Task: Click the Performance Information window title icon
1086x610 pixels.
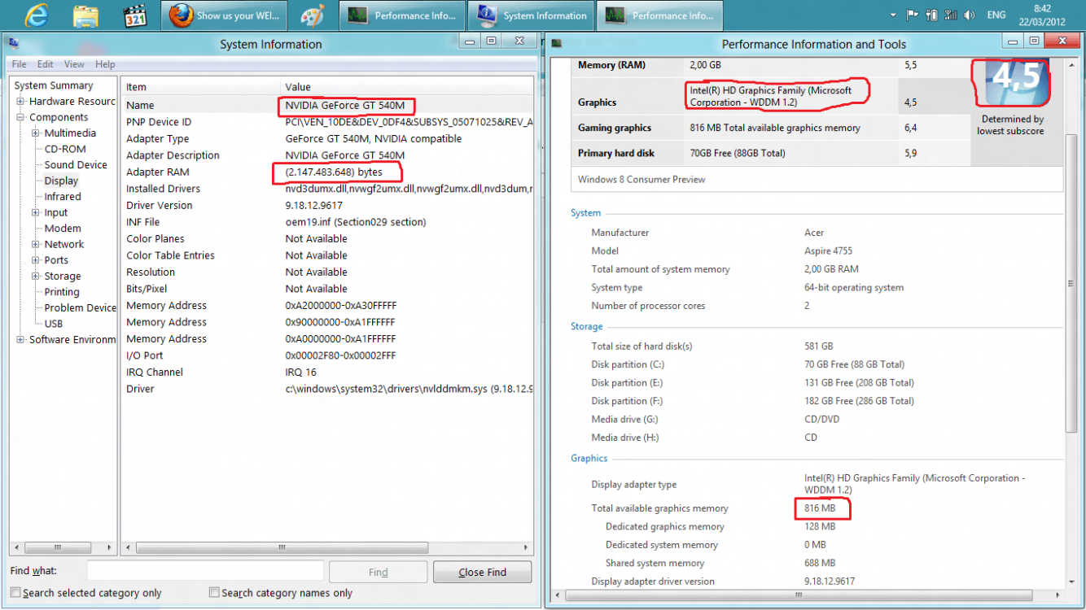Action: tap(556, 43)
